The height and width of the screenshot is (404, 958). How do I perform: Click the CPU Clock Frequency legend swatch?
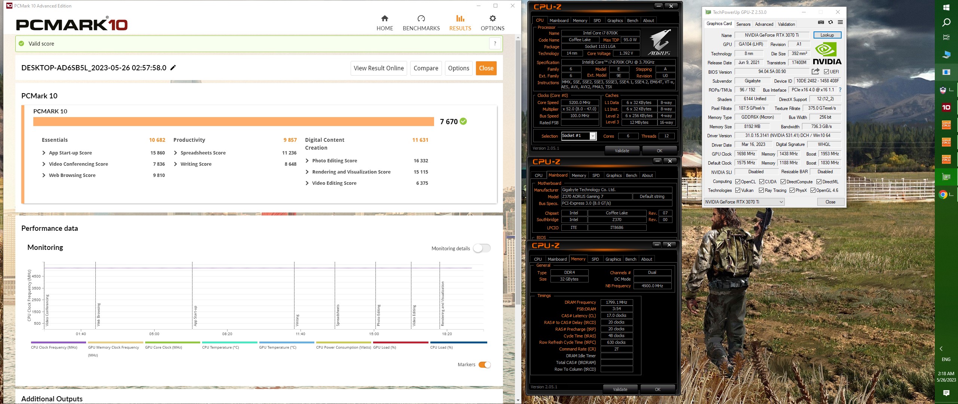58,342
